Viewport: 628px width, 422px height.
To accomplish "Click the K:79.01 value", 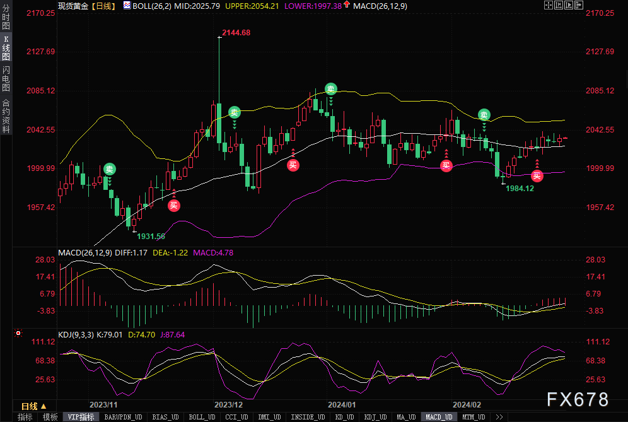I will tap(109, 334).
